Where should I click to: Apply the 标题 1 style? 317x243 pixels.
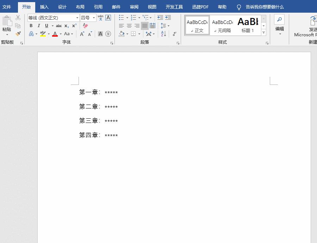248,25
